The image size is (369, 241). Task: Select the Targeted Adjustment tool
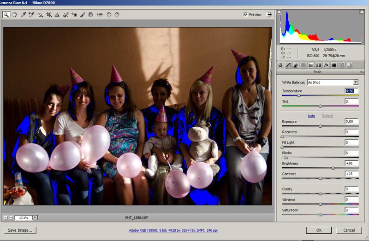pyautogui.click(x=40, y=15)
